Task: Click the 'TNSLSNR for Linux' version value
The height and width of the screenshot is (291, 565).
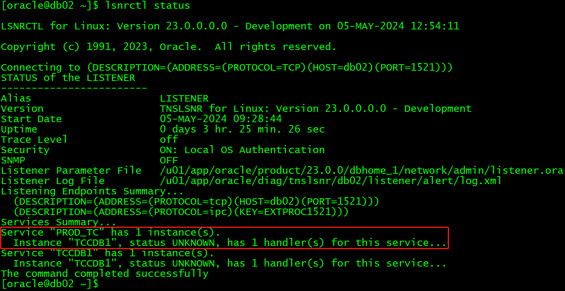Action: [x=316, y=109]
